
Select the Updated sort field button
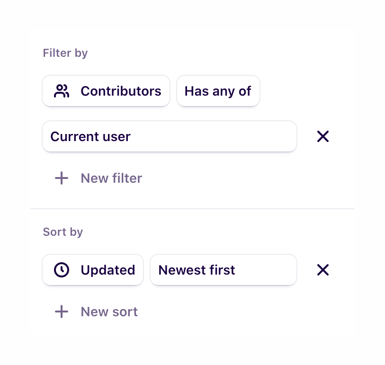pos(93,270)
